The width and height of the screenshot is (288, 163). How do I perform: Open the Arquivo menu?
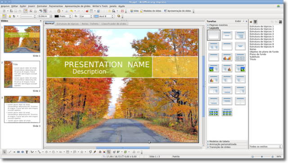5,6
